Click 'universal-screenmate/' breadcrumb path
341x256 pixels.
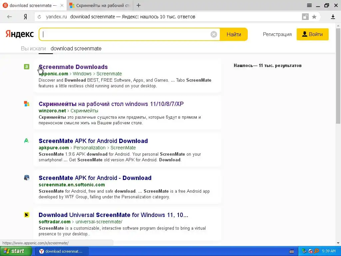click(99, 222)
